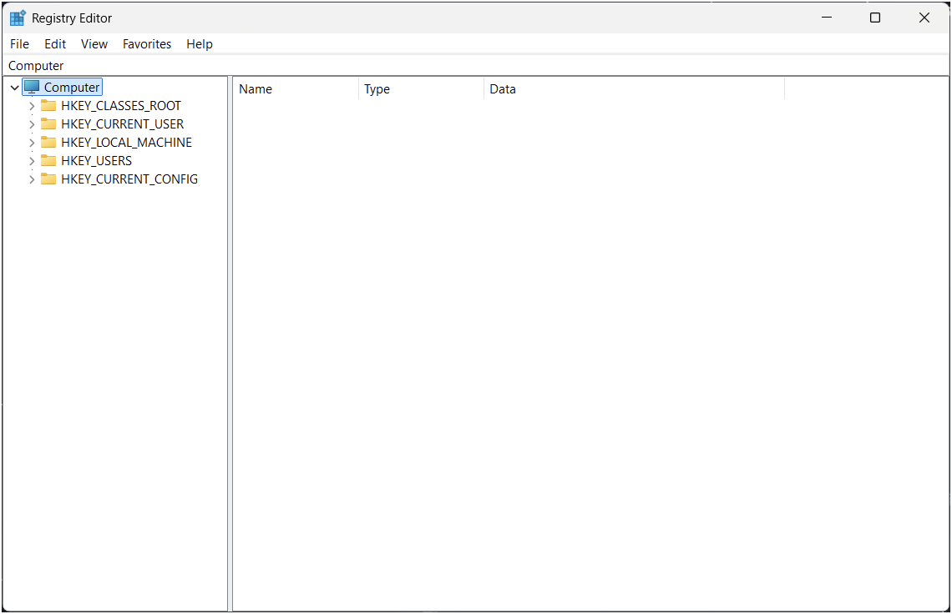Select the HKEY_LOCAL_MACHINE text label
This screenshot has width=952, height=614.
(x=126, y=143)
